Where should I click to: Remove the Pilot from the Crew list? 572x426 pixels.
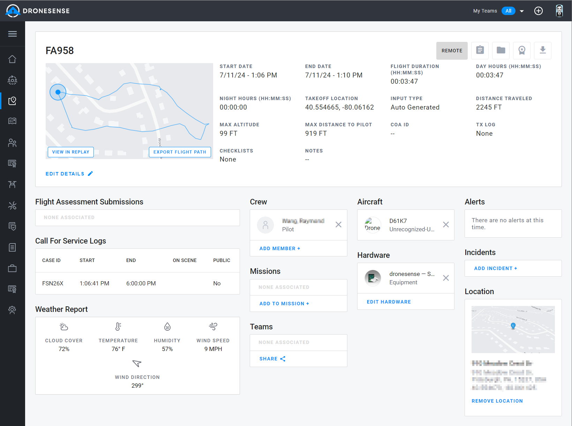[338, 225]
